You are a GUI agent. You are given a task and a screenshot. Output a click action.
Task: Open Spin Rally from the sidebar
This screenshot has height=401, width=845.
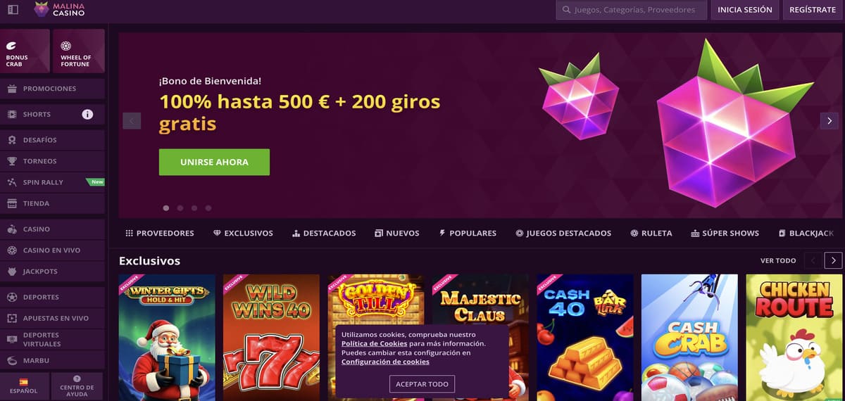[53, 182]
